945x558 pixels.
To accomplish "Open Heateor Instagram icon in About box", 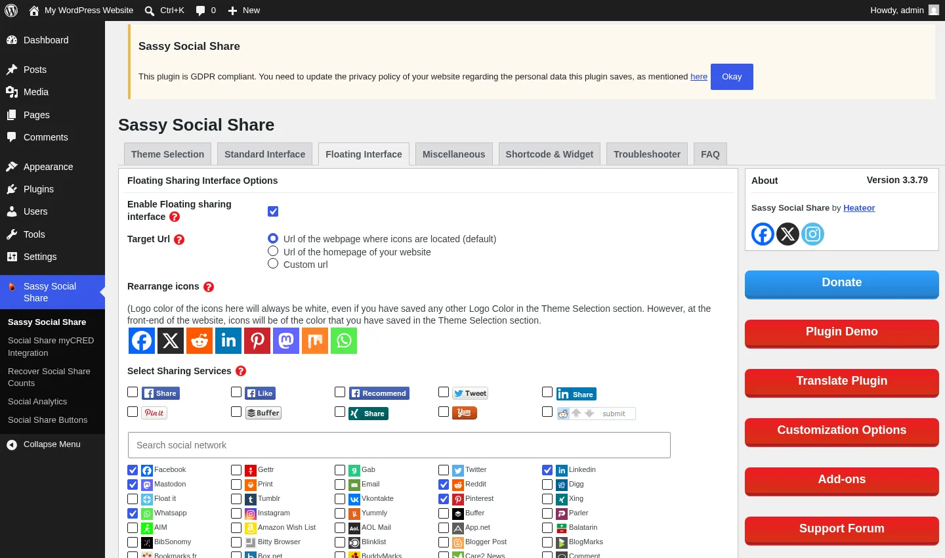I will (812, 234).
